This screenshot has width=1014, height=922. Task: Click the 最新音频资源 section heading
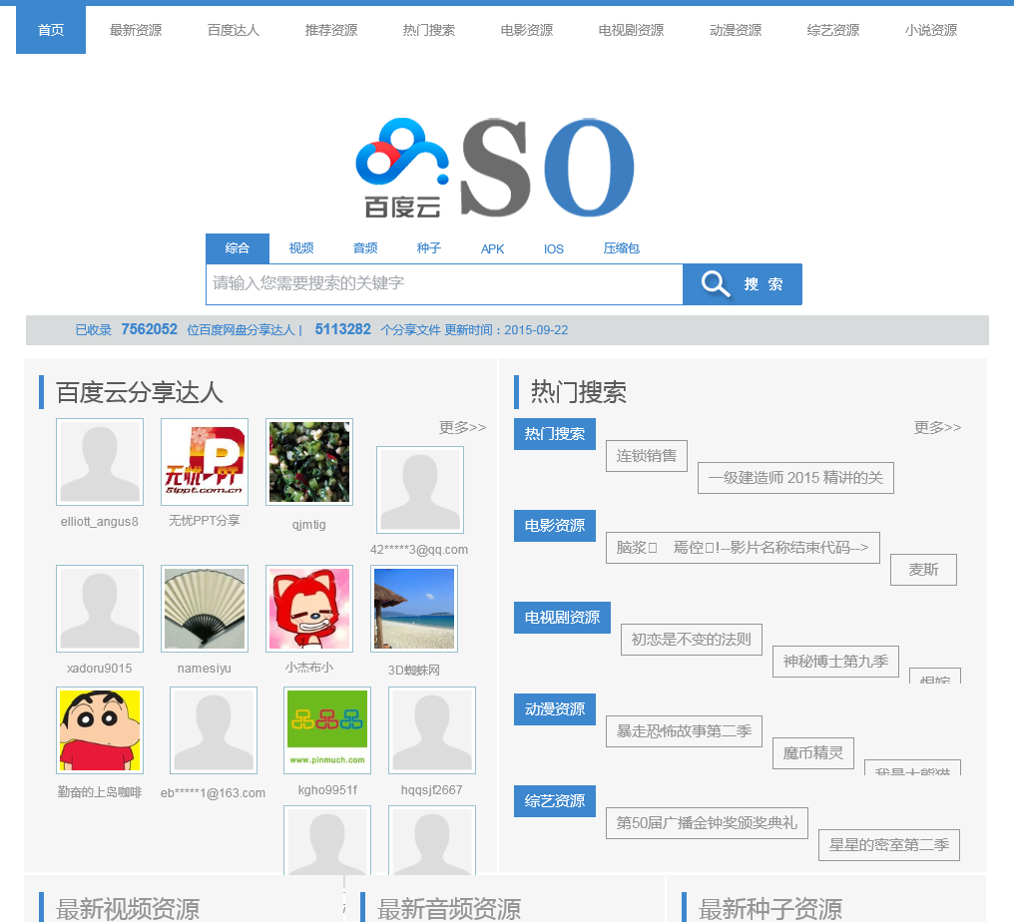point(449,909)
